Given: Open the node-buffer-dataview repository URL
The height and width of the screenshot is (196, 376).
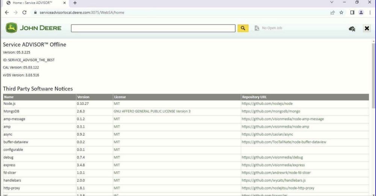Looking at the screenshot, I should (x=284, y=142).
